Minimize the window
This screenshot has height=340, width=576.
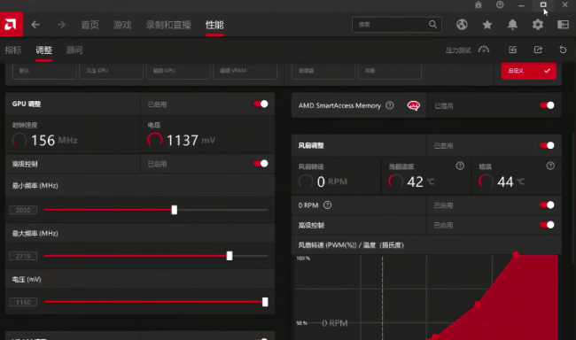[521, 5]
